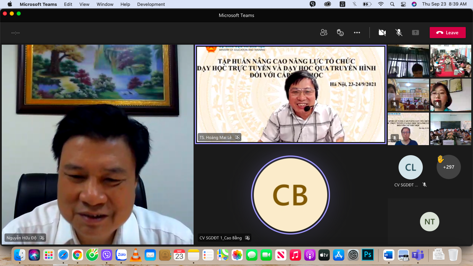Open the reactions and raise hand icon
This screenshot has width=473, height=266.
(x=340, y=33)
